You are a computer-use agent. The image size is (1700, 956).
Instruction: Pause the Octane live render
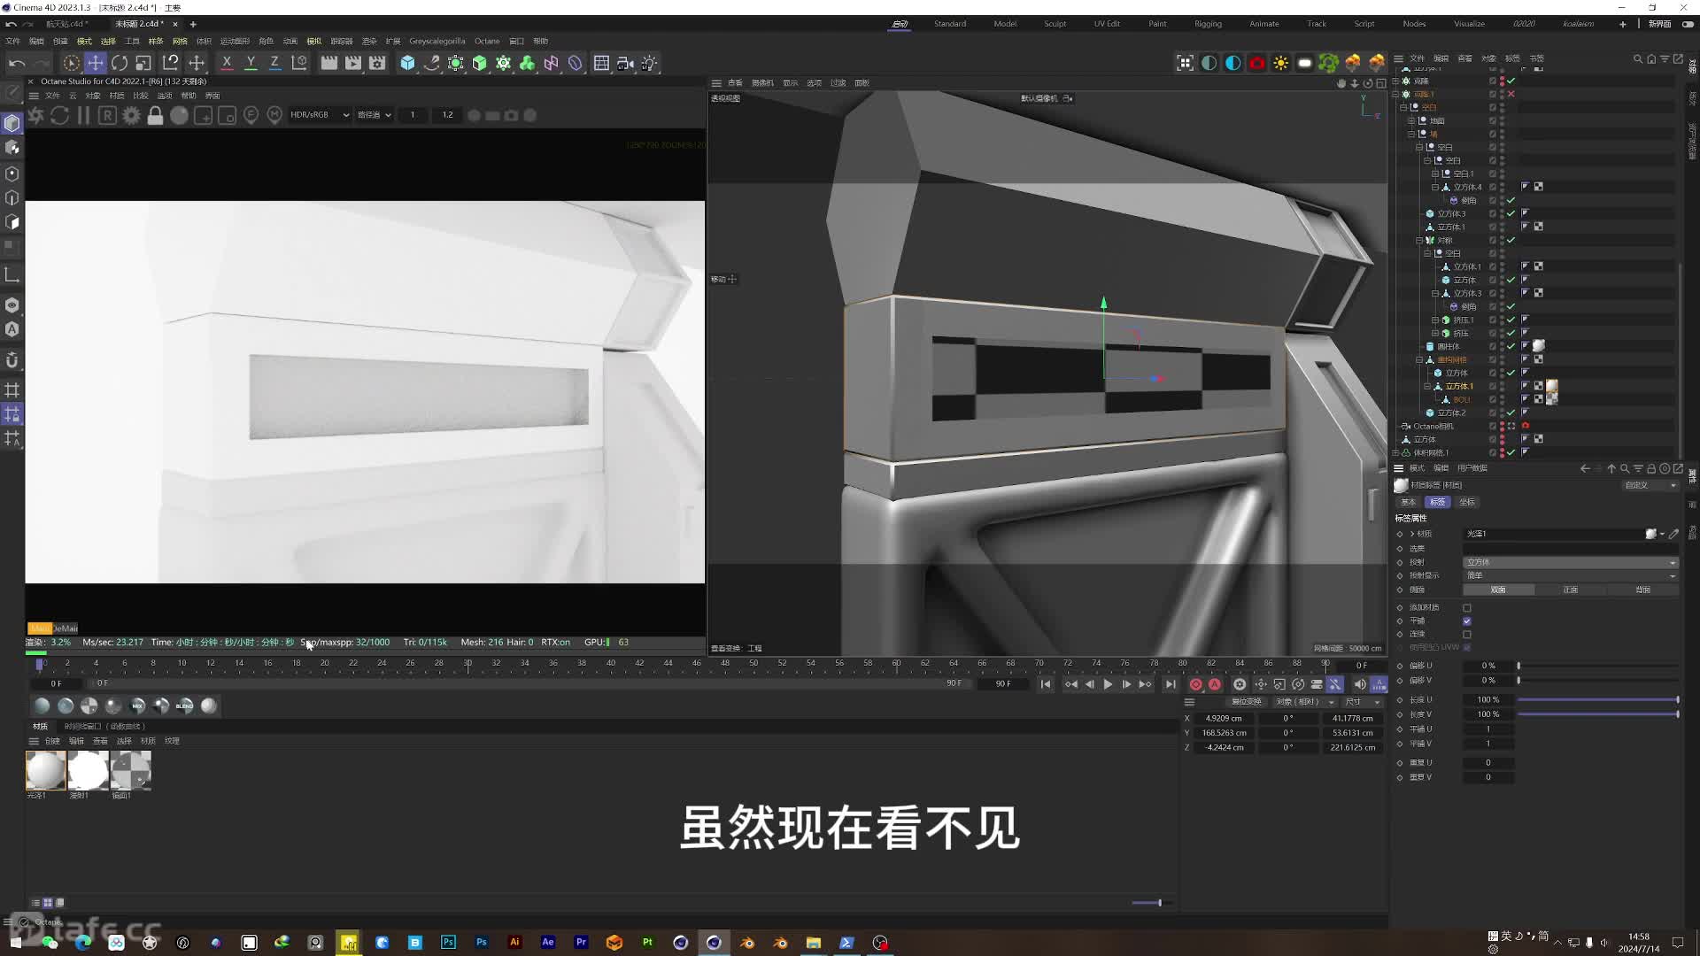83,115
